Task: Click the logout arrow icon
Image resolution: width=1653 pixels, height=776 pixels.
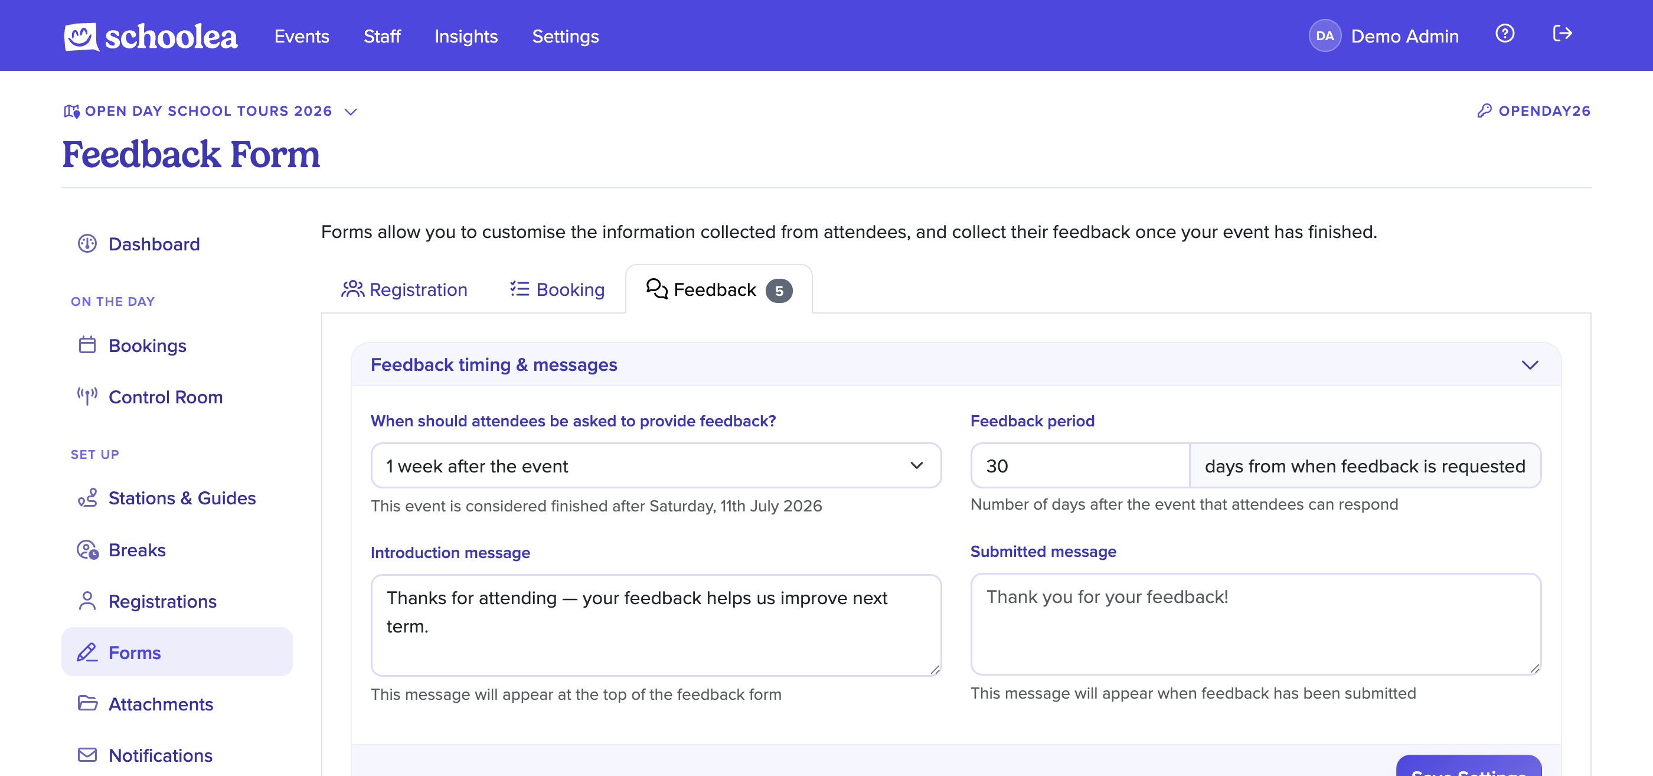Action: click(1562, 34)
